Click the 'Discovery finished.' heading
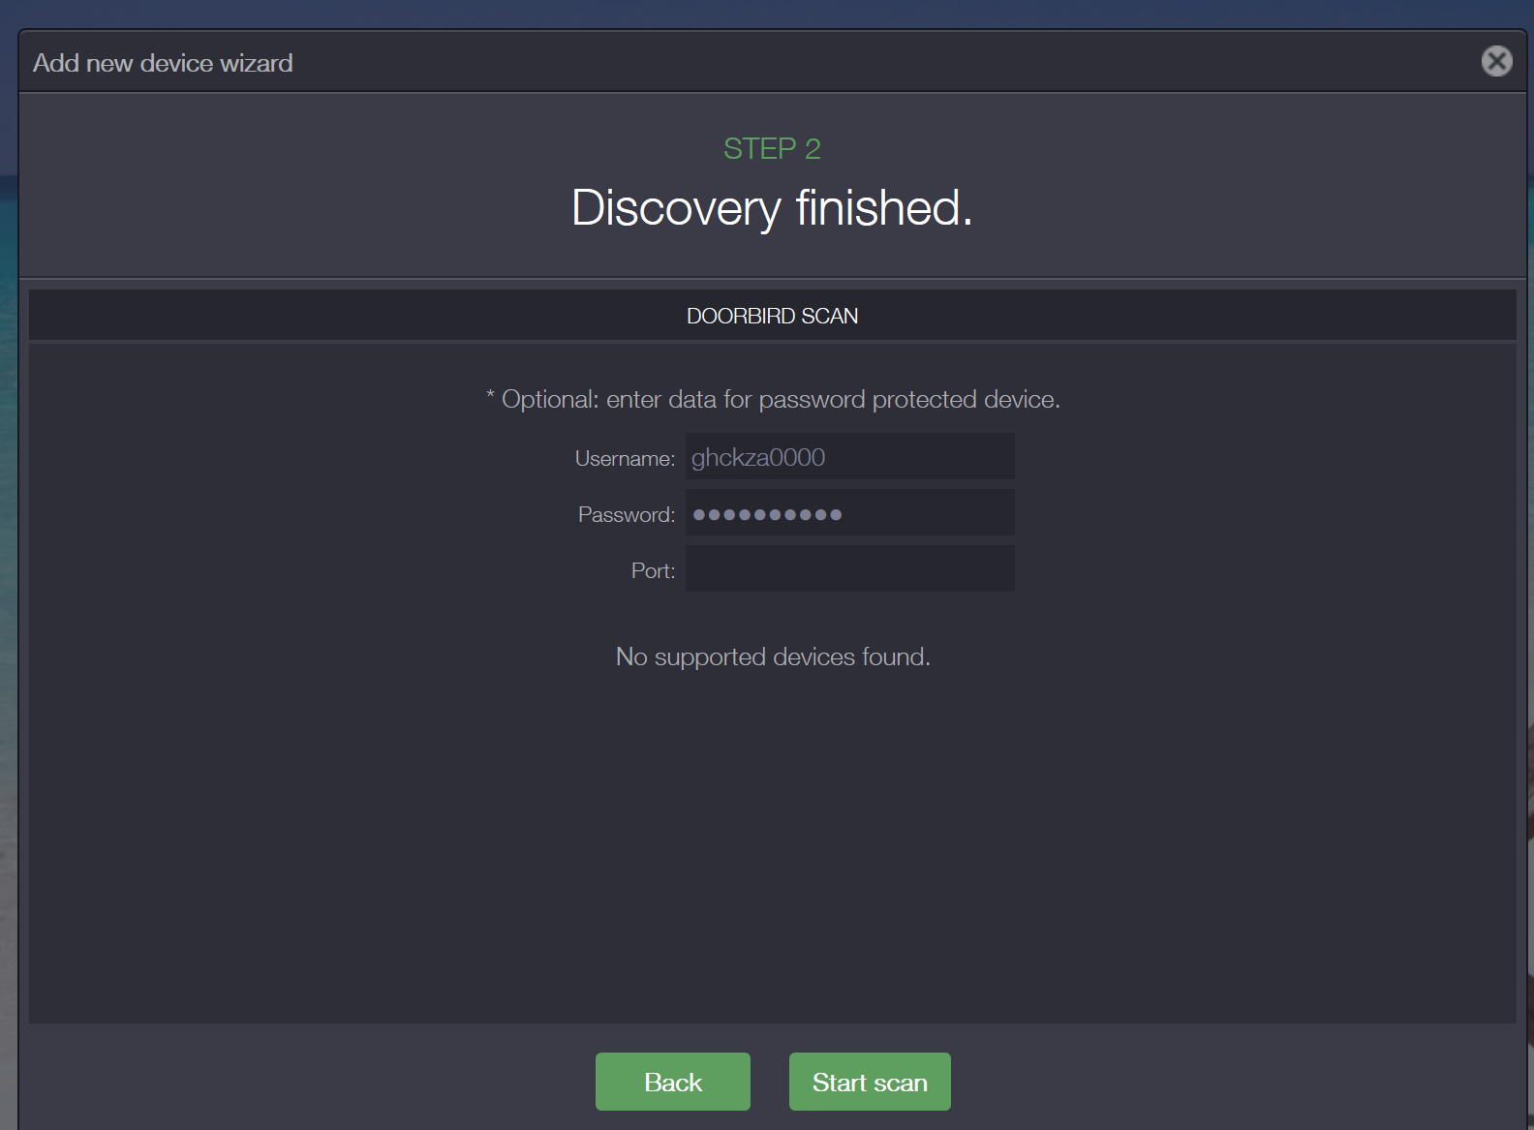Viewport: 1534px width, 1130px height. pyautogui.click(x=772, y=208)
